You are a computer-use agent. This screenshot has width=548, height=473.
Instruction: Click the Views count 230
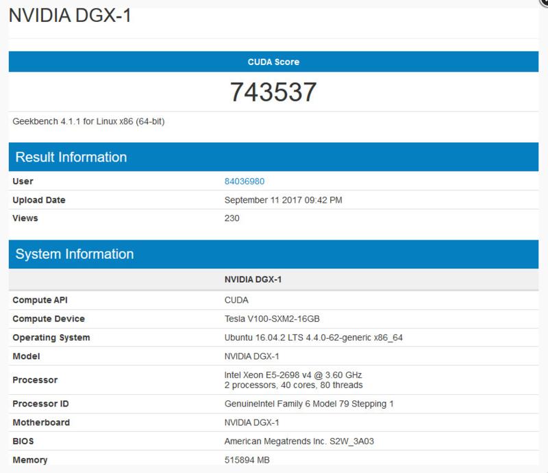coord(232,218)
